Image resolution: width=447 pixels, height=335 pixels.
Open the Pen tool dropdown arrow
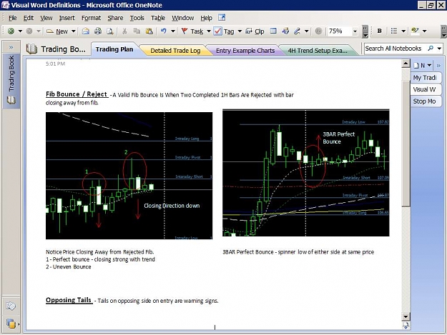(x=307, y=31)
